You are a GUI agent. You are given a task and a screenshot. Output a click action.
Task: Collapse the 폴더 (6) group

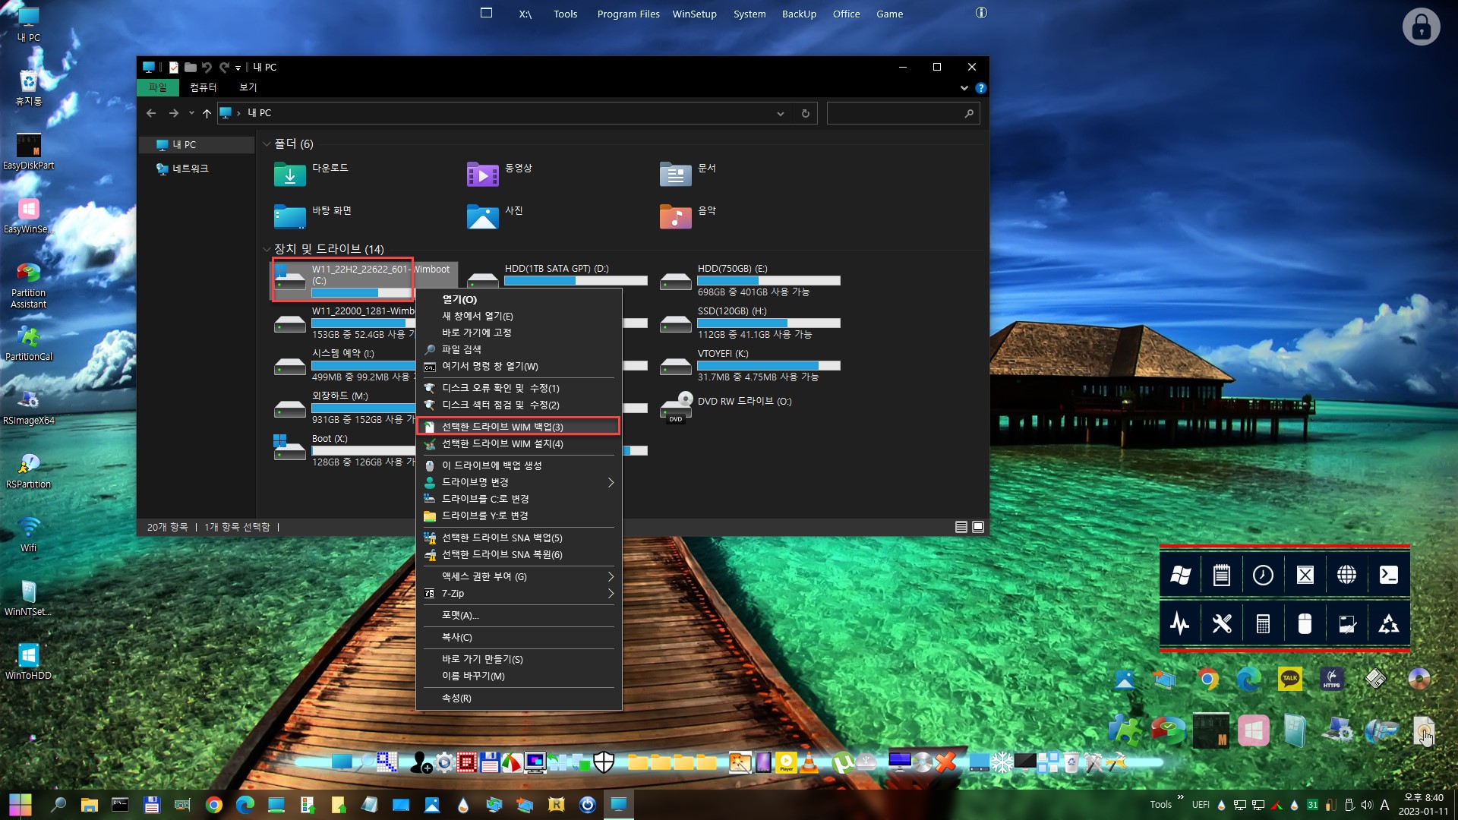tap(267, 144)
